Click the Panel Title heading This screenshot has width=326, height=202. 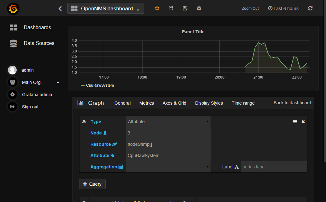pyautogui.click(x=193, y=32)
